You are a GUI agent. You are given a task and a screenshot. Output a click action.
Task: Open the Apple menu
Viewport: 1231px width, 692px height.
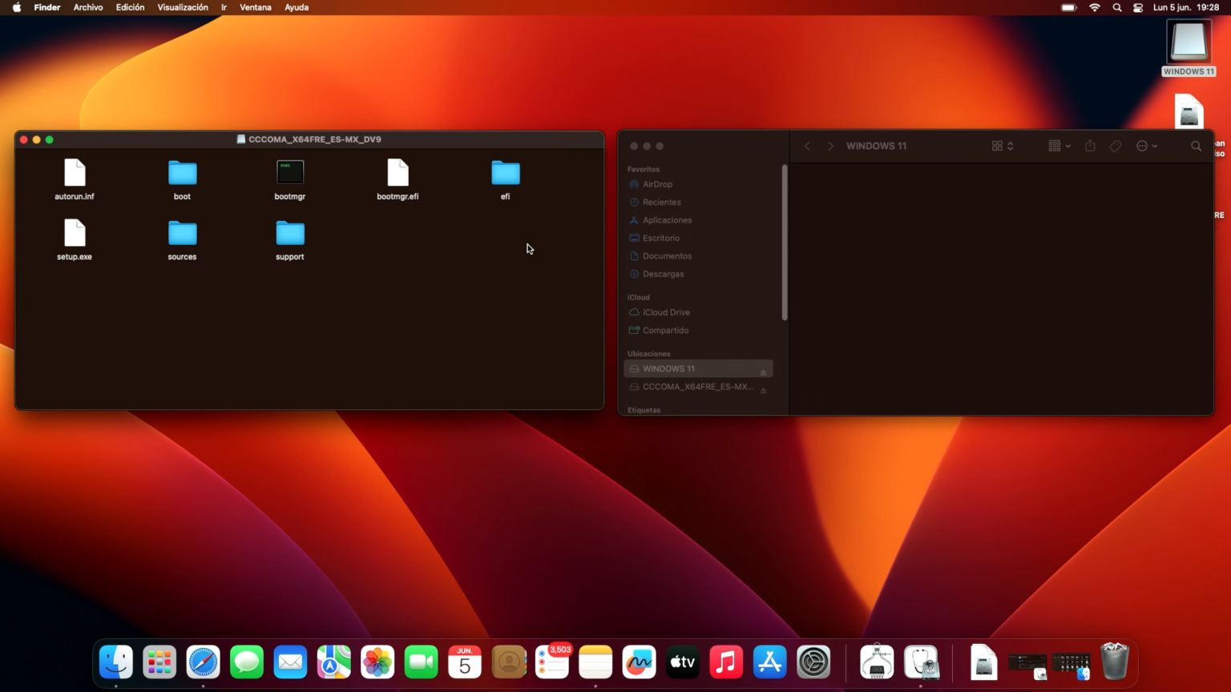pos(17,7)
